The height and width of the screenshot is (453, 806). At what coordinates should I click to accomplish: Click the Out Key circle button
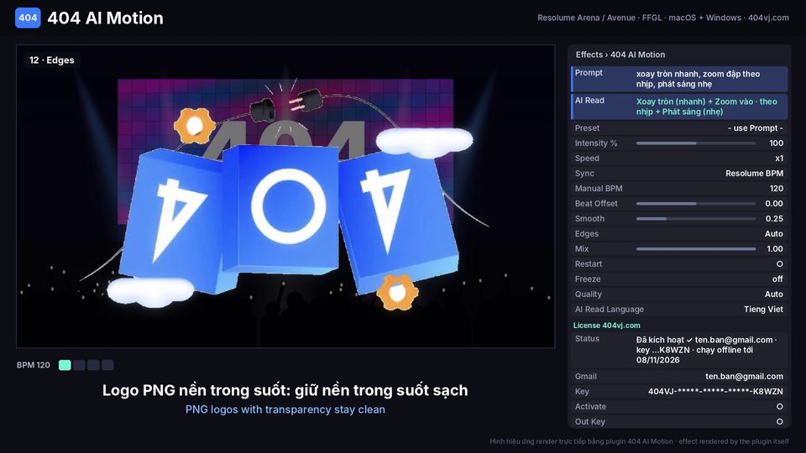click(780, 422)
